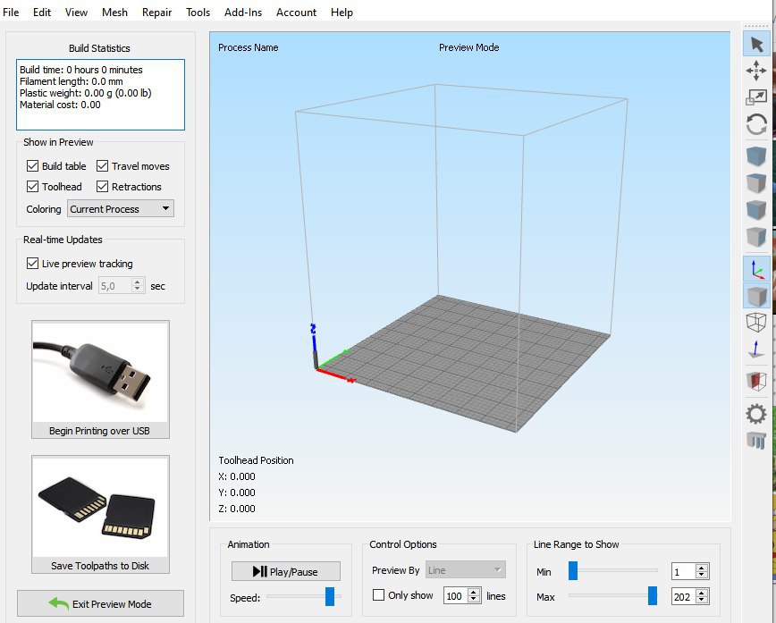Disable Live preview tracking
The image size is (776, 623).
32,264
